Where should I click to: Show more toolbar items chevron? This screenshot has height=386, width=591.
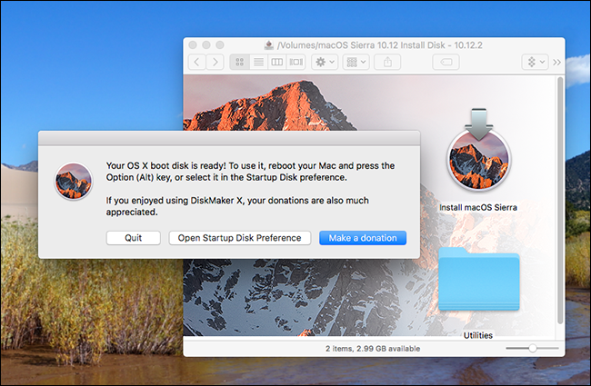coord(556,62)
